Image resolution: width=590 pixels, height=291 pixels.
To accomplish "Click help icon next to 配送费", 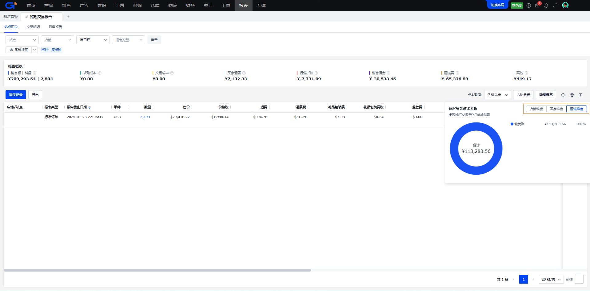I will pos(457,73).
